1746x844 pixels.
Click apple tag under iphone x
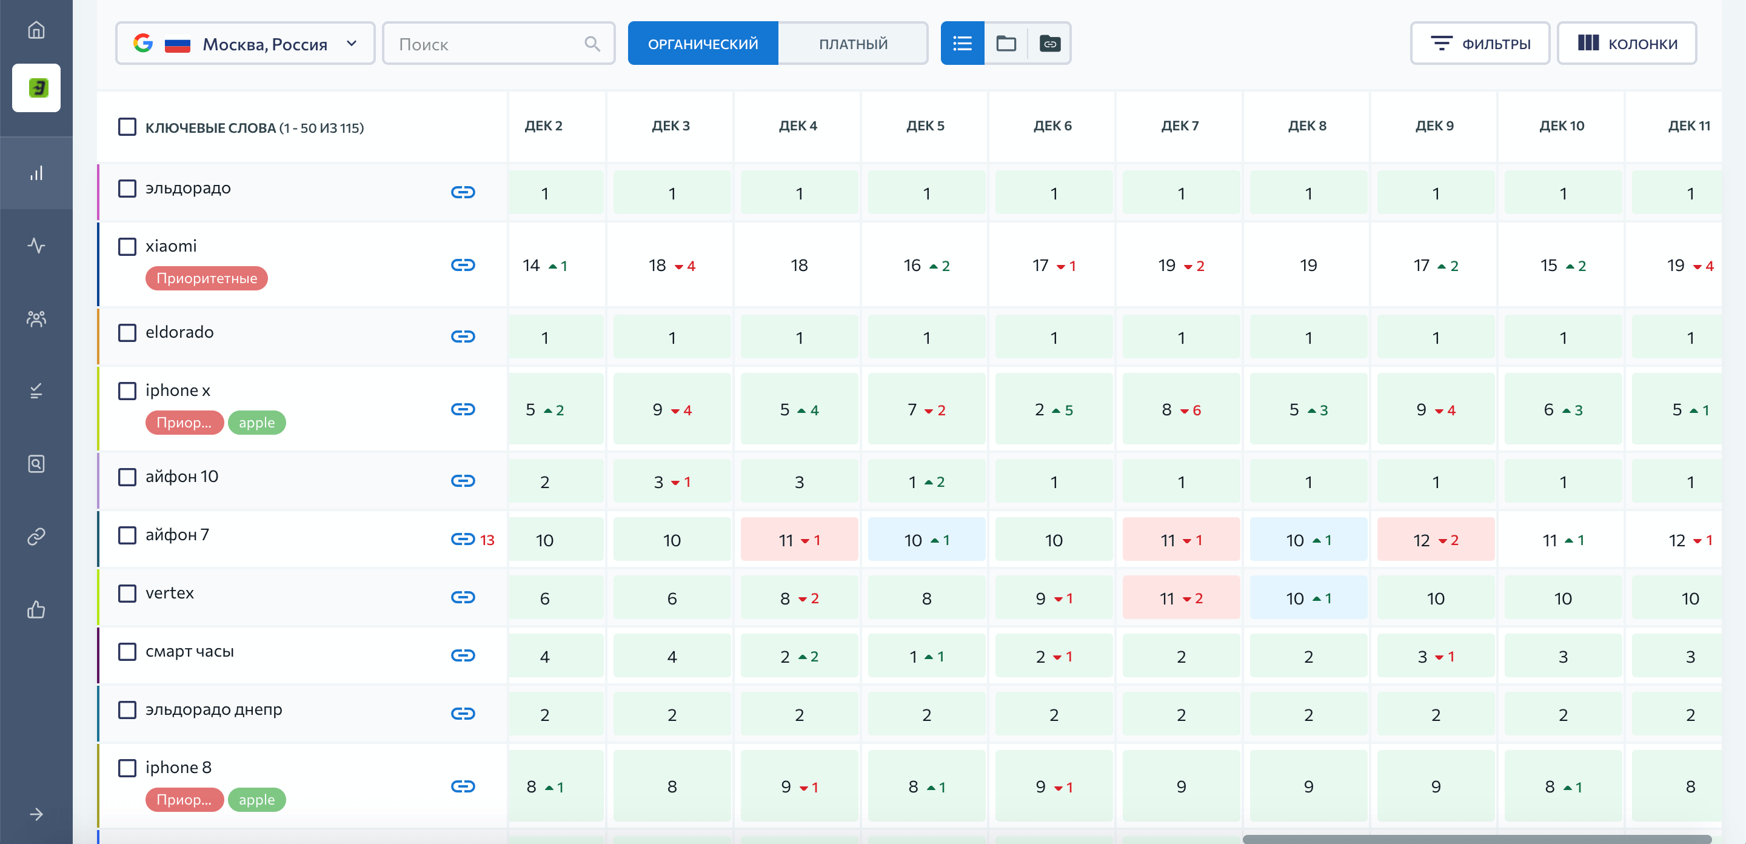[x=257, y=423]
